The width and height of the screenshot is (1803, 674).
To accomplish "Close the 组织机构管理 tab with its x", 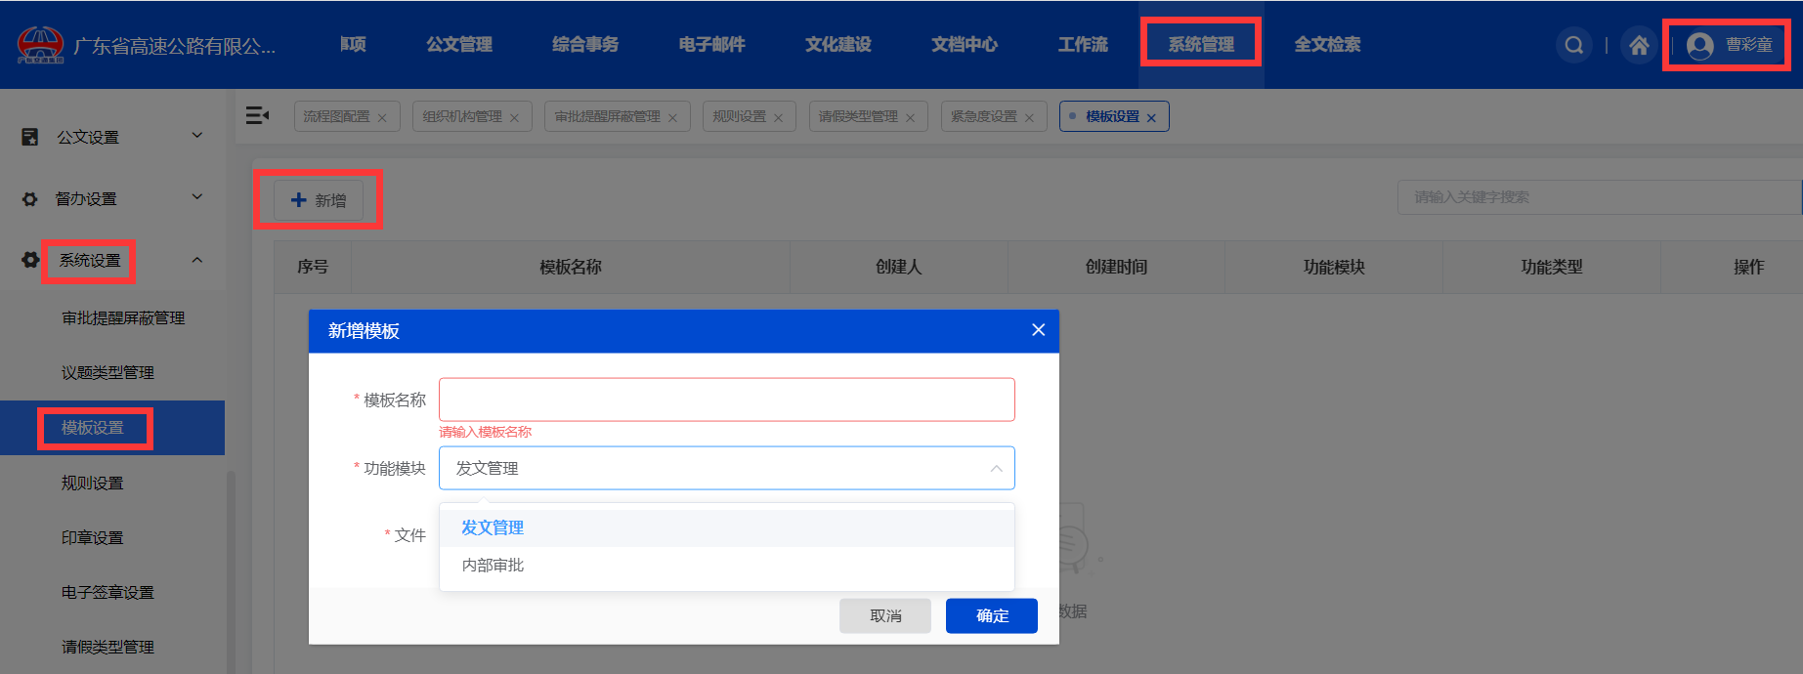I will (514, 117).
